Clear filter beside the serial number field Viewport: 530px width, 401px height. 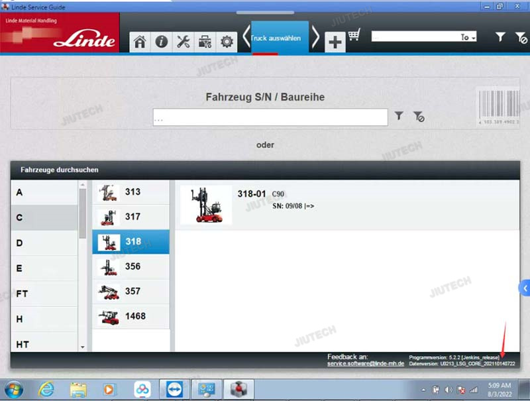(418, 117)
